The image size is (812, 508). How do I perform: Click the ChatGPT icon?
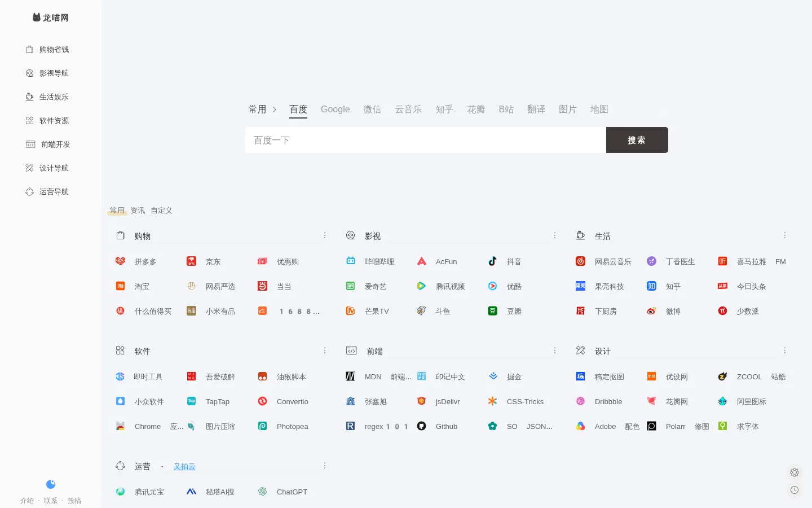262,492
